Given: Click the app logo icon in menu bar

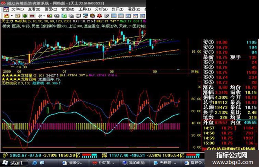Looking at the screenshot, I should pyautogui.click(x=6, y=9).
